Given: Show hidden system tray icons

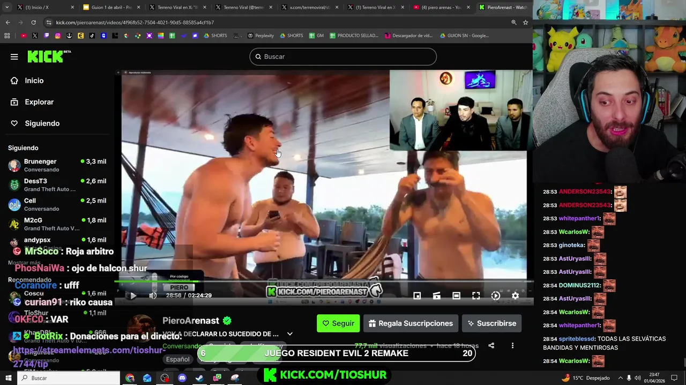Looking at the screenshot, I should [x=620, y=378].
